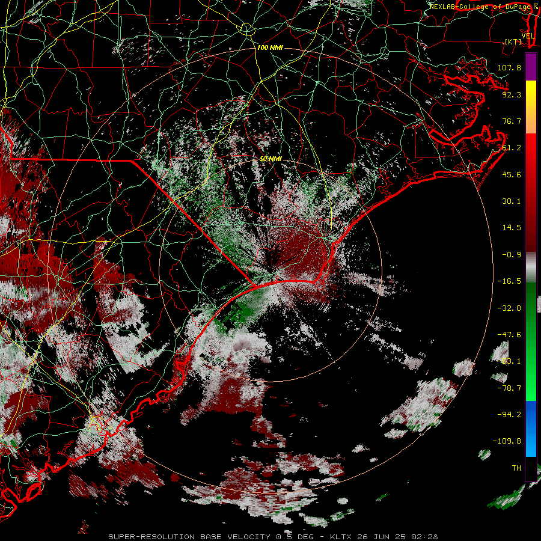Click the NEXLAB-College of DuPage watermark text
Screen dimensions: 541x541
point(480,7)
